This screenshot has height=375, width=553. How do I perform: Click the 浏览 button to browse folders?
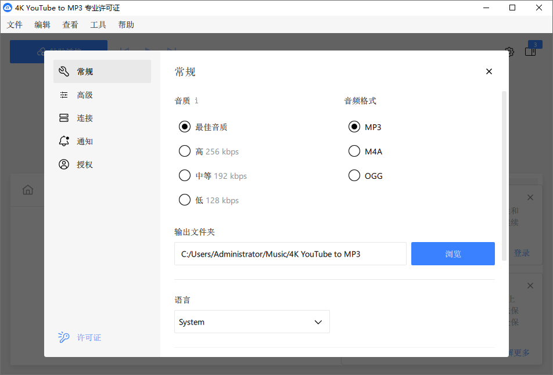click(x=453, y=253)
